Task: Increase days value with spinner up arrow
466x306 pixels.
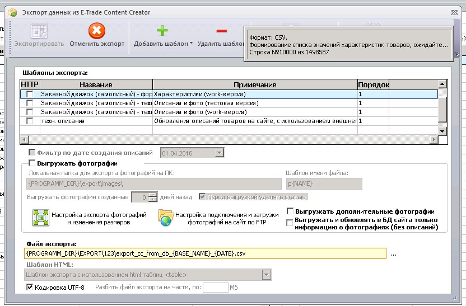Action: click(x=153, y=195)
